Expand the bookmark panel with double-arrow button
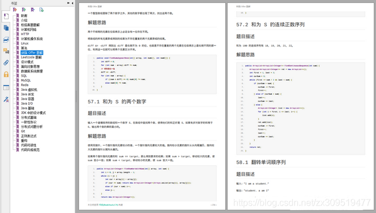Image resolution: width=376 pixels, height=213 pixels. pyautogui.click(x=68, y=3)
